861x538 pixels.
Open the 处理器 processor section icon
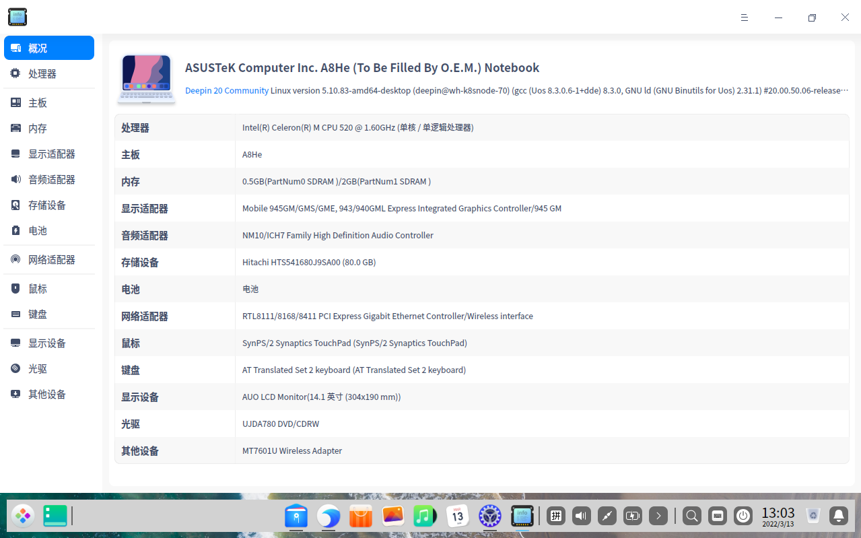(15, 73)
